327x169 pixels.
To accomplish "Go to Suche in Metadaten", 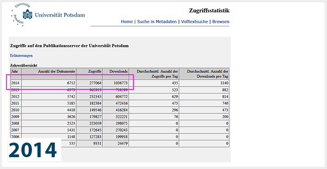I will (x=157, y=22).
